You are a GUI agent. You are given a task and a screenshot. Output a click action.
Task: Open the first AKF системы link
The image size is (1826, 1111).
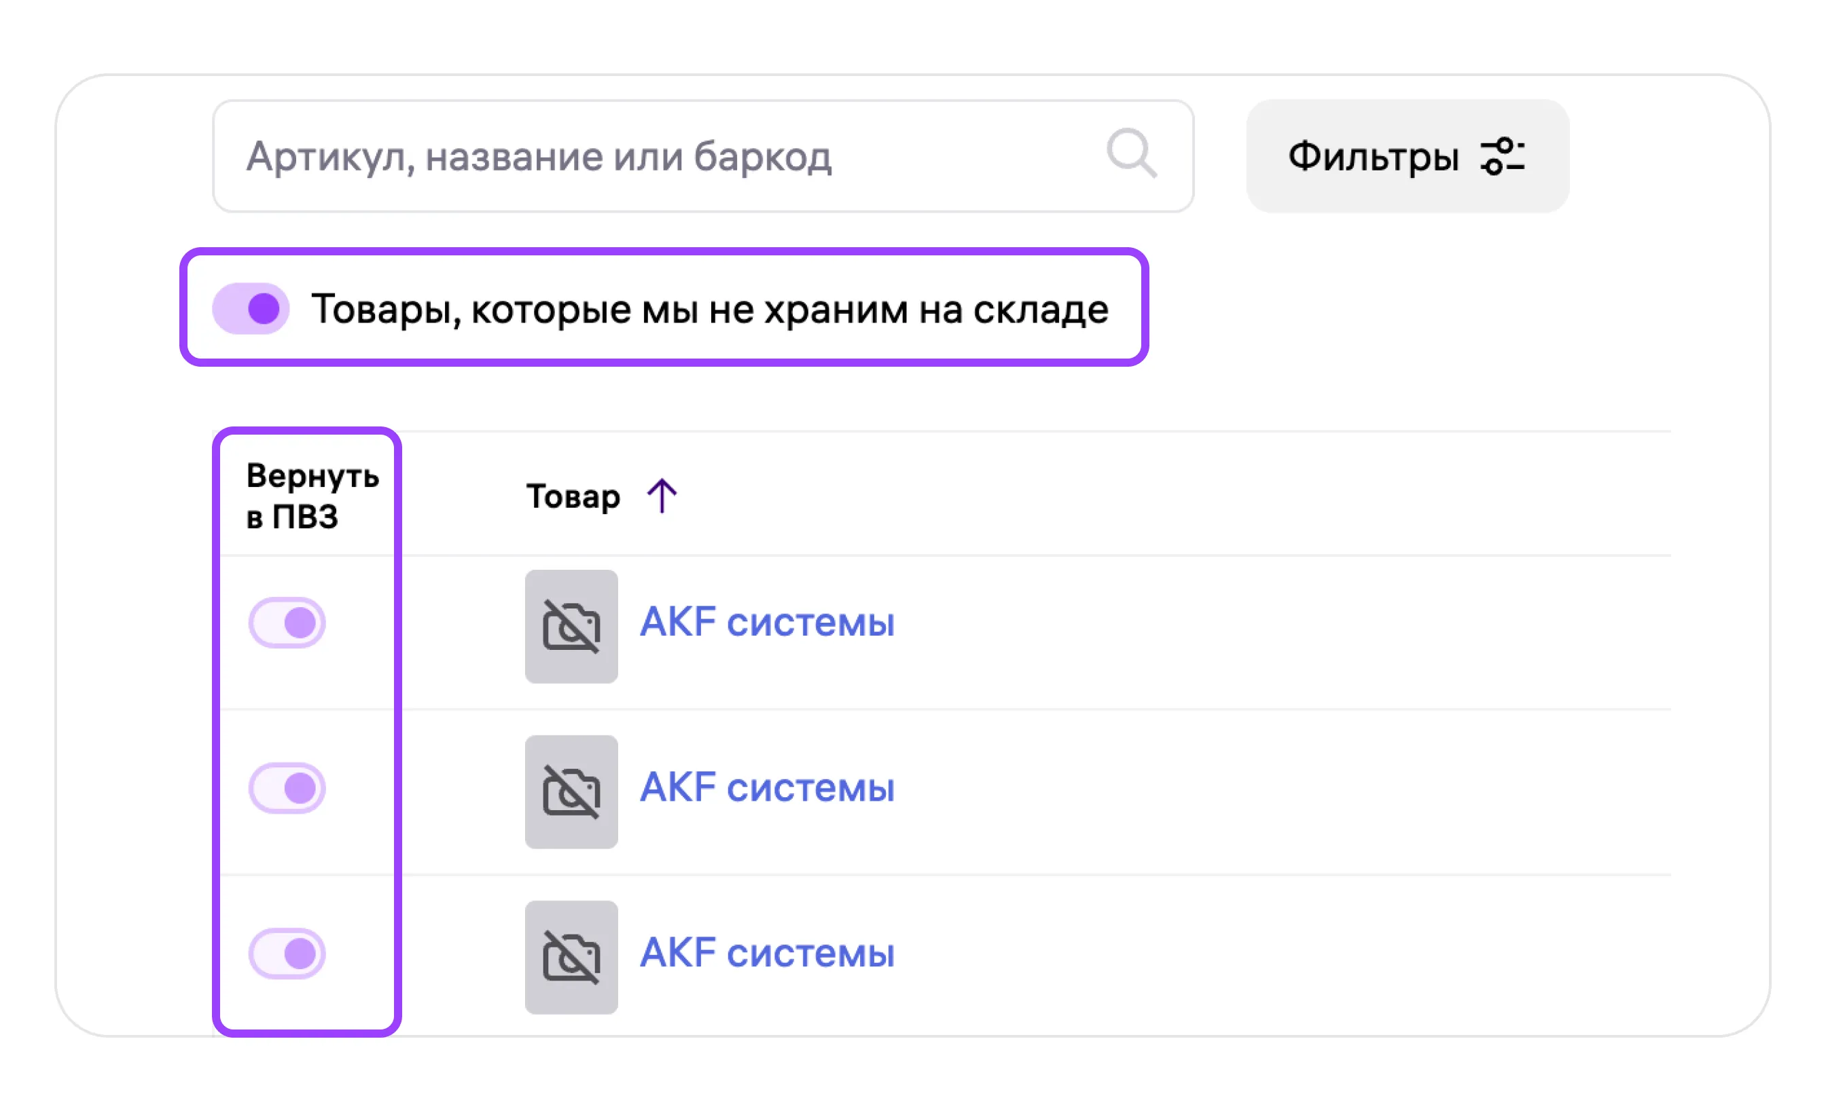point(767,622)
